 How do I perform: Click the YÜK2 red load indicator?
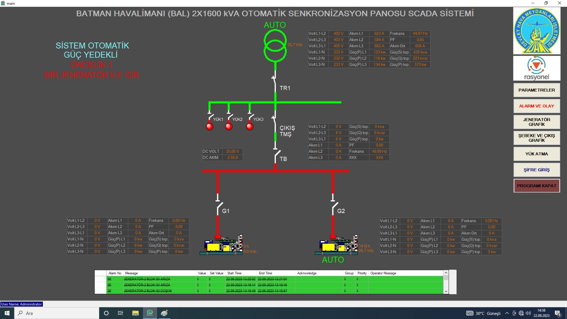pyautogui.click(x=229, y=127)
